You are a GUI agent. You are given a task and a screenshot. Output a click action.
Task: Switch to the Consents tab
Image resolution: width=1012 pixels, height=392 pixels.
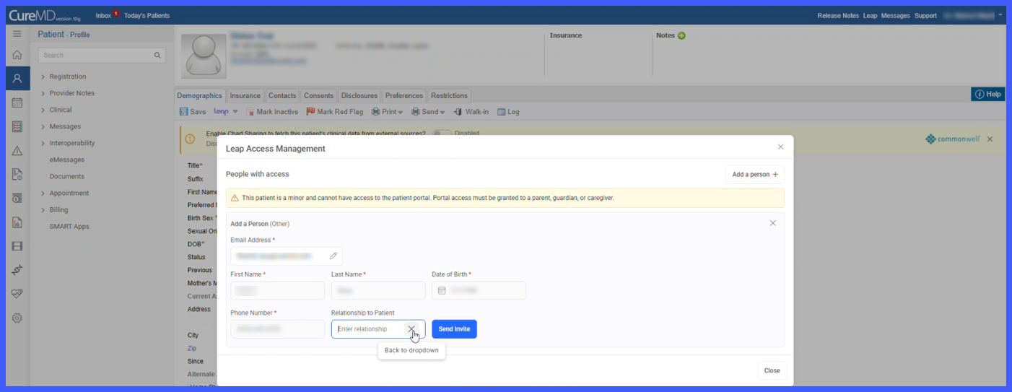click(318, 95)
